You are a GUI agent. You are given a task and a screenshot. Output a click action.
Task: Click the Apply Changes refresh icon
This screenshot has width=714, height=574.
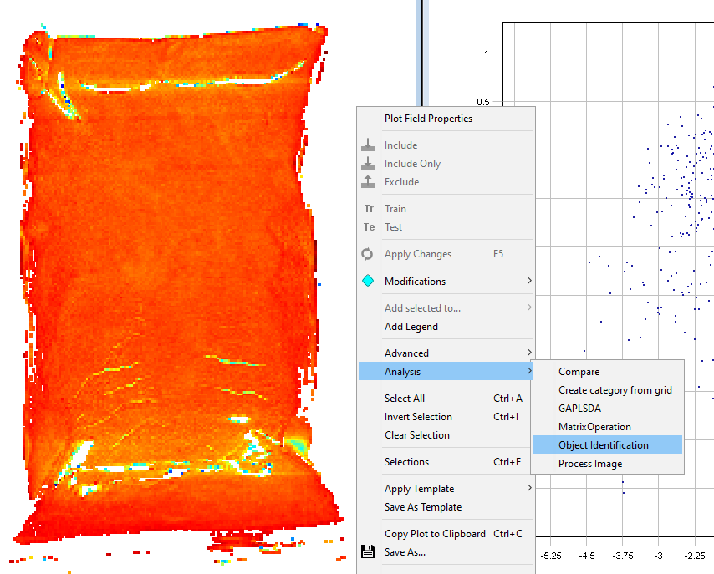point(368,254)
